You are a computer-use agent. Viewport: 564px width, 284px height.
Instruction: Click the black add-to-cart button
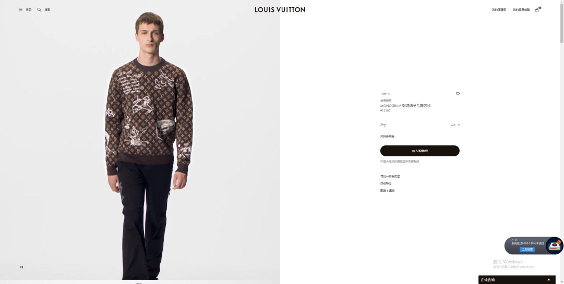pyautogui.click(x=420, y=151)
